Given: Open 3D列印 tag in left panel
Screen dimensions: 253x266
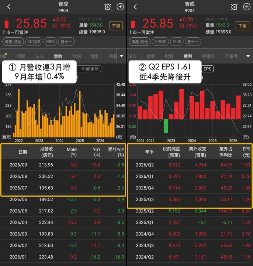Looking at the screenshot, I should coord(34,42).
